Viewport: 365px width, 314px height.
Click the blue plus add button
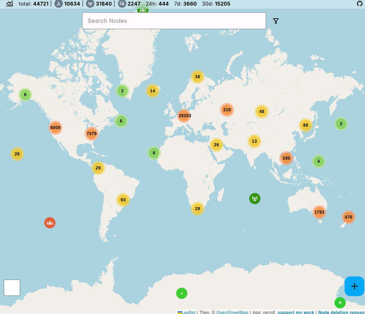(354, 286)
